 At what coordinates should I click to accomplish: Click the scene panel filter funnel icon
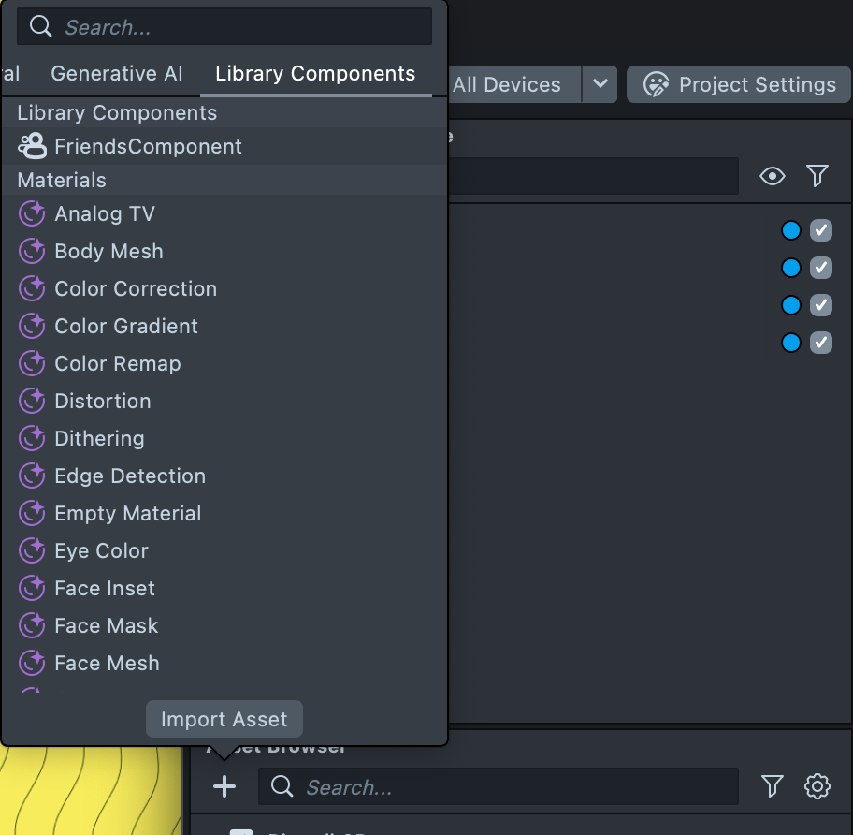817,176
